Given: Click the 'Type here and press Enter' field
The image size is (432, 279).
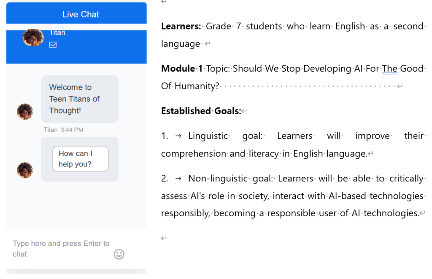Looking at the screenshot, I should coord(61,249).
